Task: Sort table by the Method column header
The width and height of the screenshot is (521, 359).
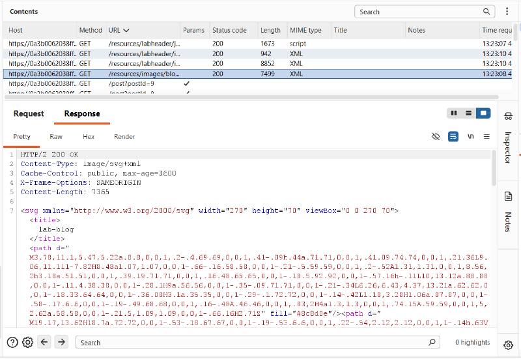Action: 91,30
